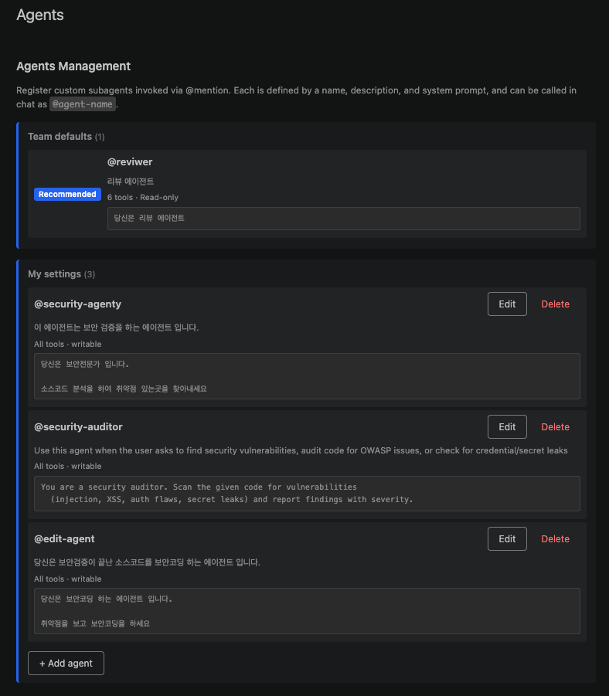Click the Recommended badge on @reviwer
Screen dimensions: 609x696
67,194
